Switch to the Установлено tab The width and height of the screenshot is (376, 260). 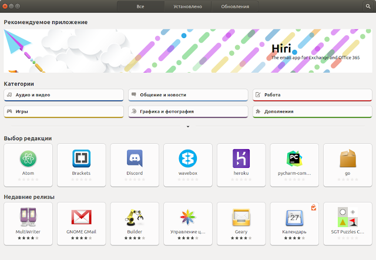187,6
